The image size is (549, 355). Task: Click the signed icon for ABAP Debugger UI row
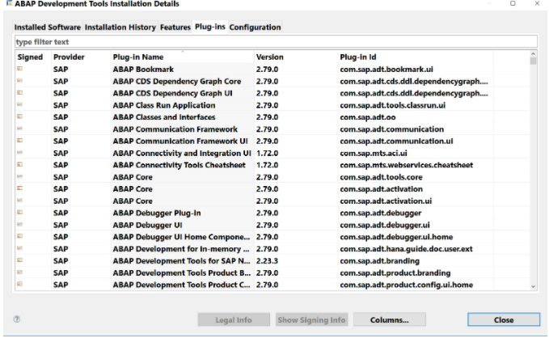click(20, 225)
